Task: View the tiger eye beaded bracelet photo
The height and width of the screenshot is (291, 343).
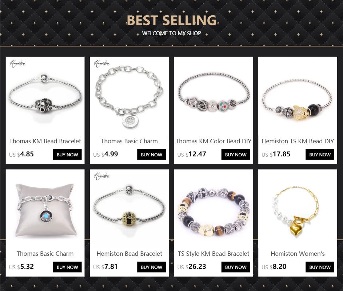Action: tap(214, 209)
